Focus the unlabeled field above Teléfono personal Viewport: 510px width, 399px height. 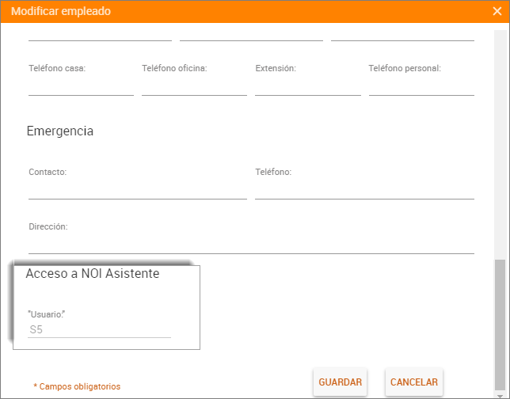[x=402, y=33]
